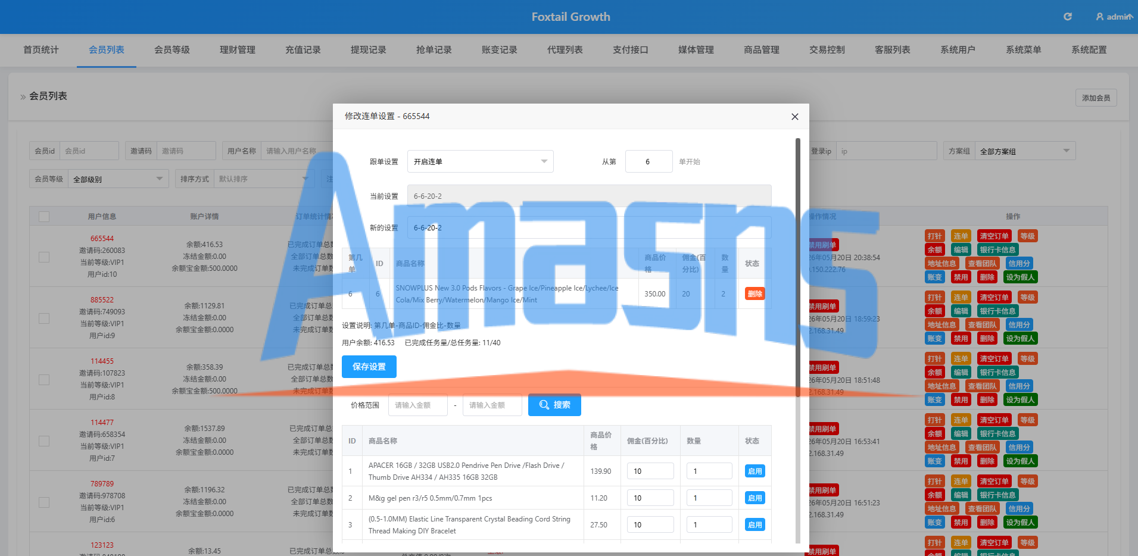Check the box for member 665544
Image resolution: width=1138 pixels, height=556 pixels.
coord(44,257)
